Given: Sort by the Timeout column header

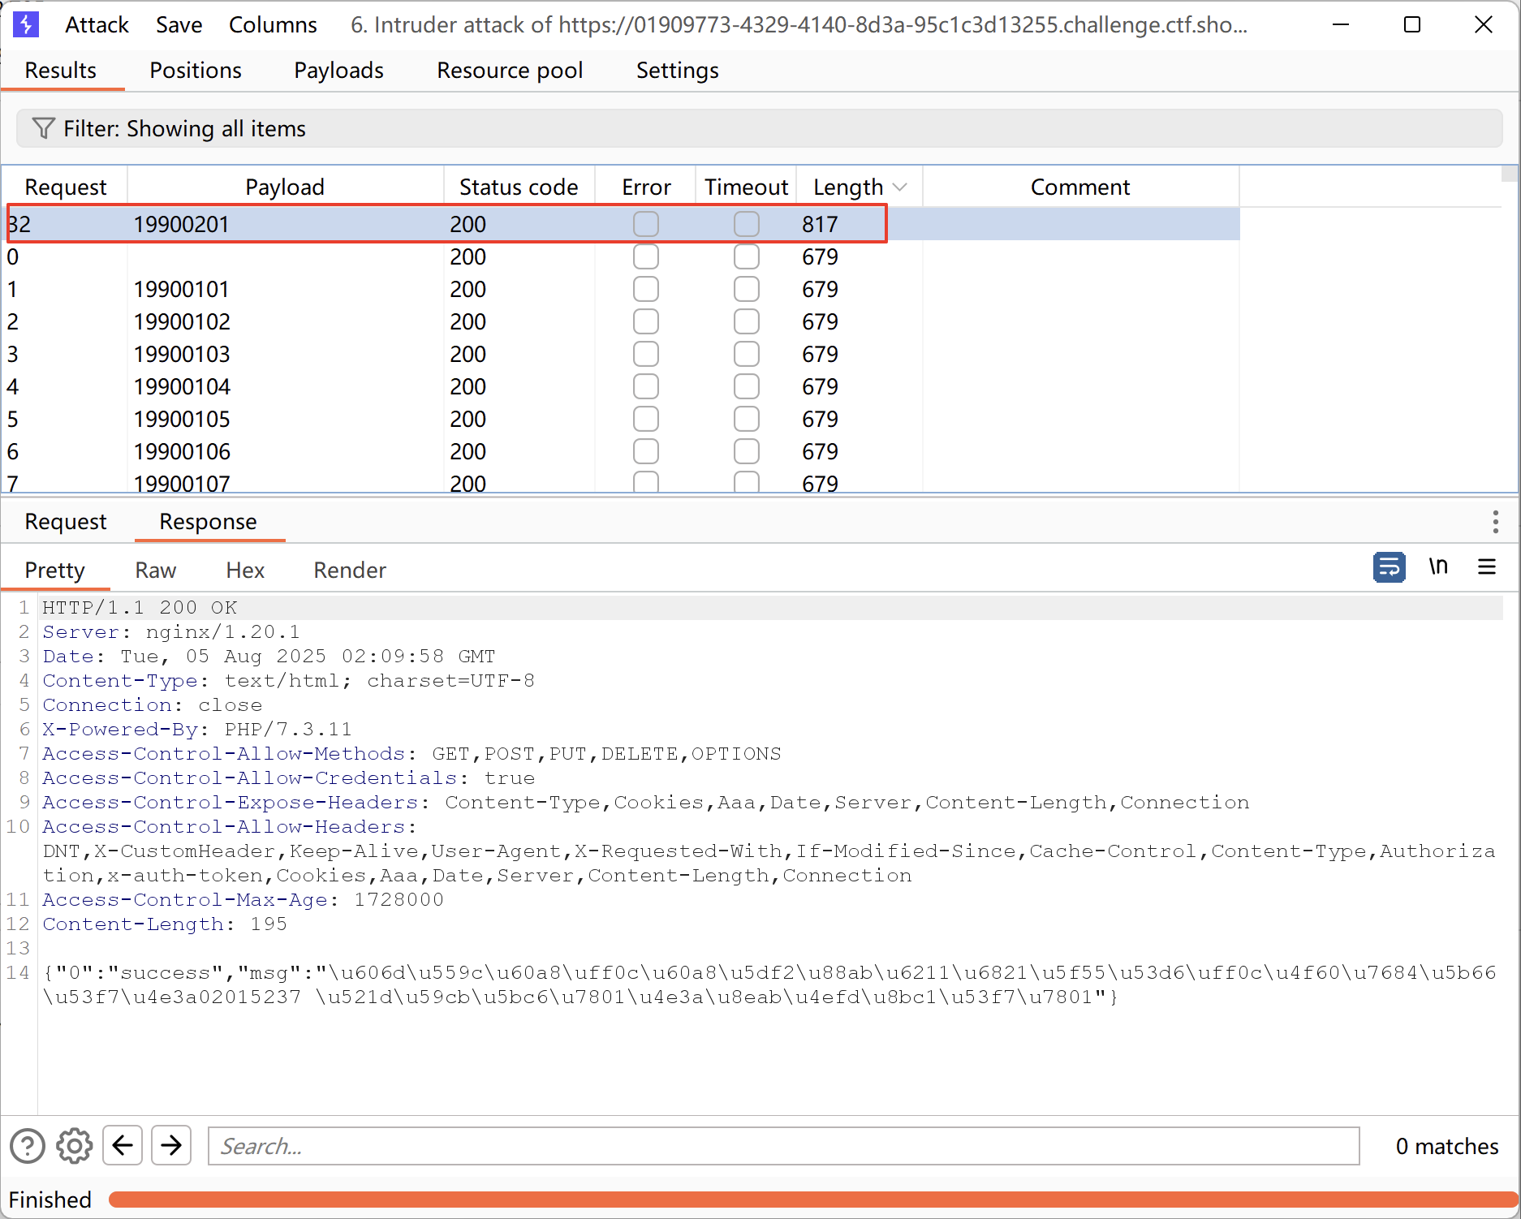Looking at the screenshot, I should click(x=746, y=187).
